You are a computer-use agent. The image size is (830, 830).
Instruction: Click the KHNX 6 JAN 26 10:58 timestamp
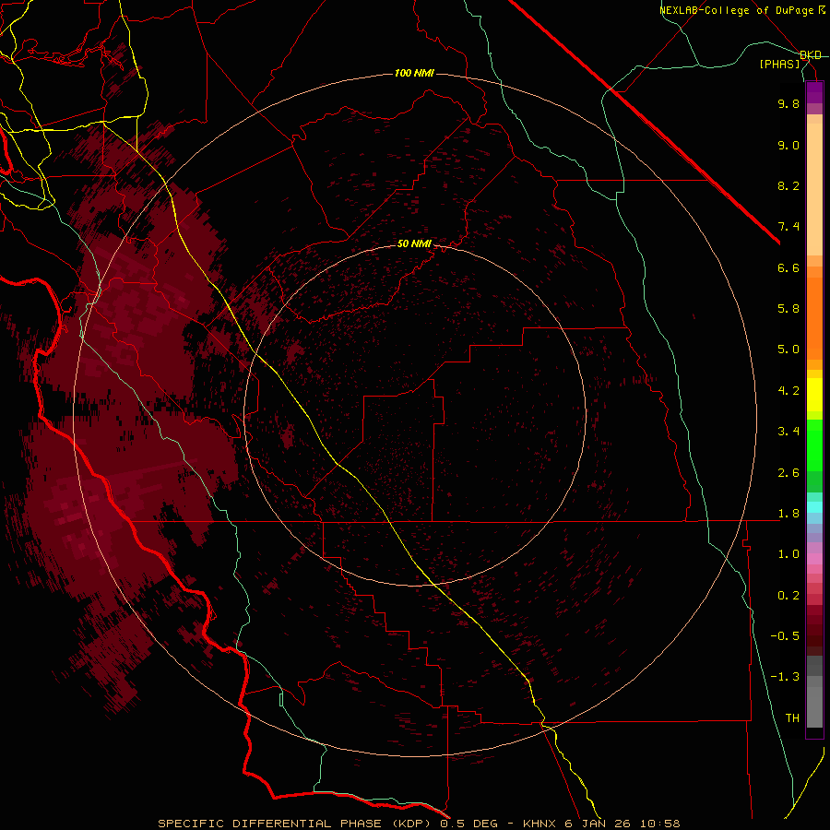tap(601, 824)
